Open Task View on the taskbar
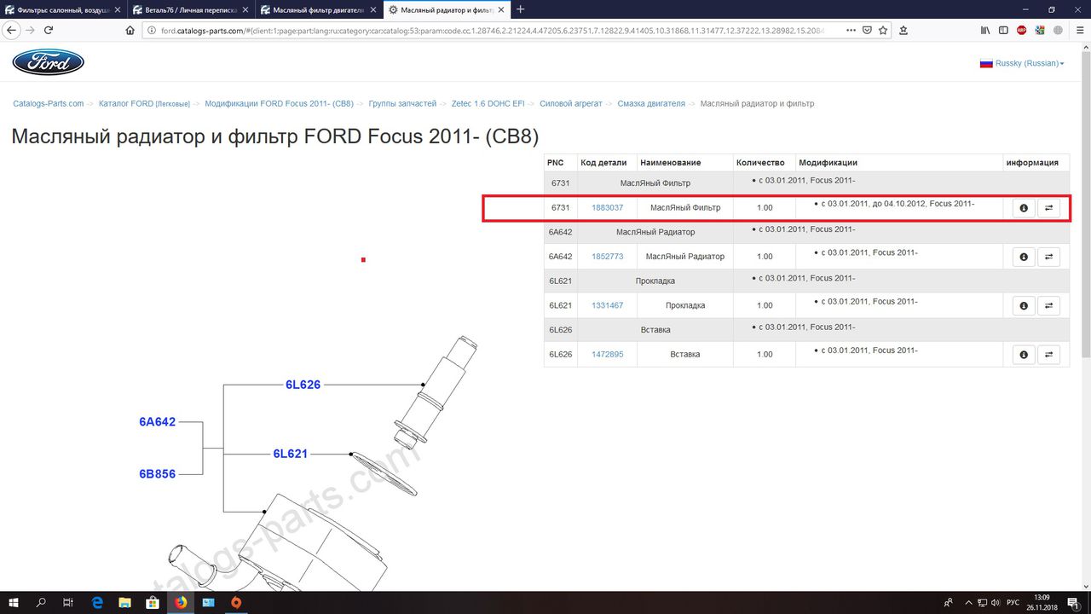 coord(69,602)
